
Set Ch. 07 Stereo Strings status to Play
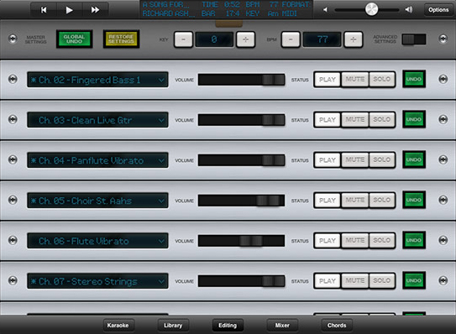tap(328, 281)
